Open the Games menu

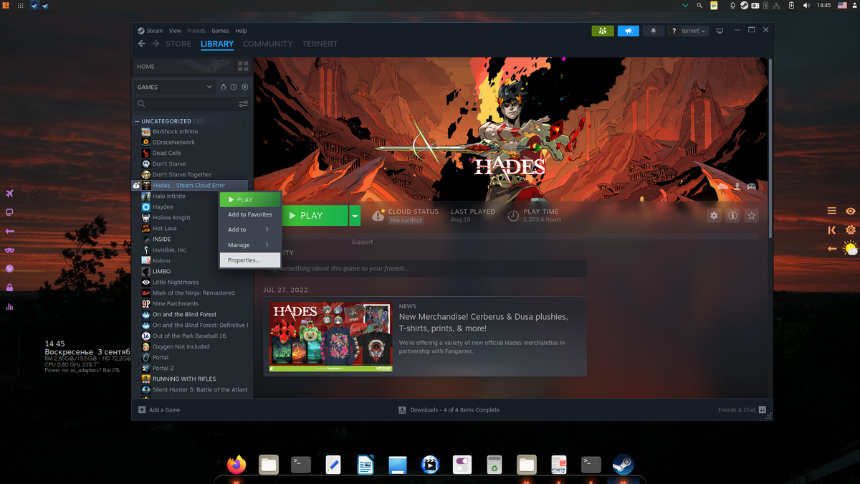coord(220,31)
